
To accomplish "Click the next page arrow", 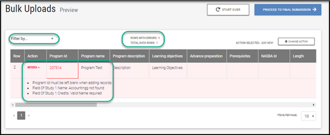I will [29, 115].
